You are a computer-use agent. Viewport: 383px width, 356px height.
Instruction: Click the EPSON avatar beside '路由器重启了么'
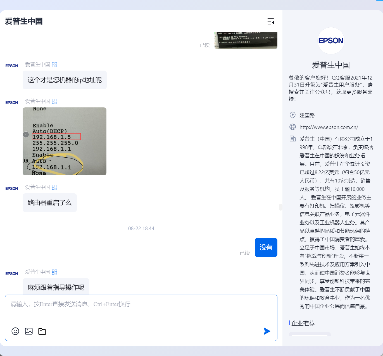(12, 189)
